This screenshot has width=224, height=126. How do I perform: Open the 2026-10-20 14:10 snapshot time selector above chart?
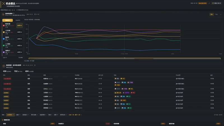pyautogui.click(x=33, y=14)
